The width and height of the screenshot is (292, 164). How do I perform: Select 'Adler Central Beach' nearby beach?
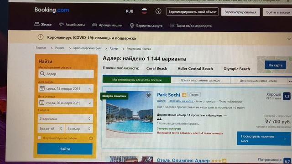pos(195,69)
